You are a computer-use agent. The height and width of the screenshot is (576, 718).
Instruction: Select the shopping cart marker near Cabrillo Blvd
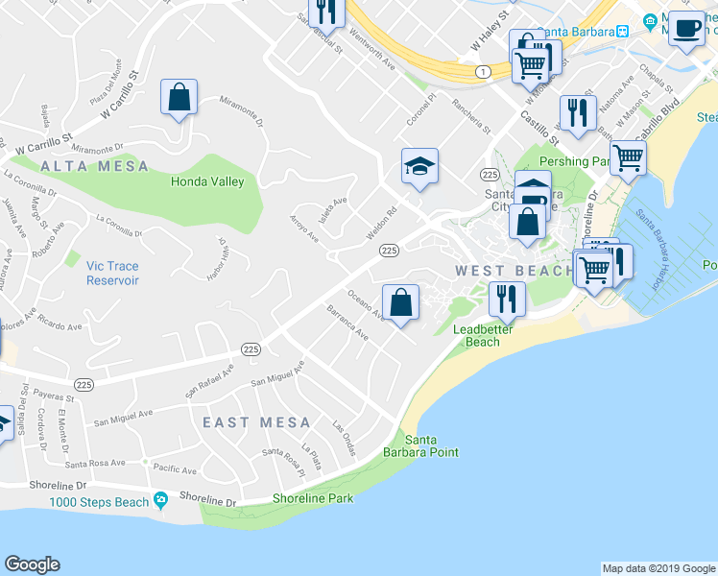click(628, 159)
